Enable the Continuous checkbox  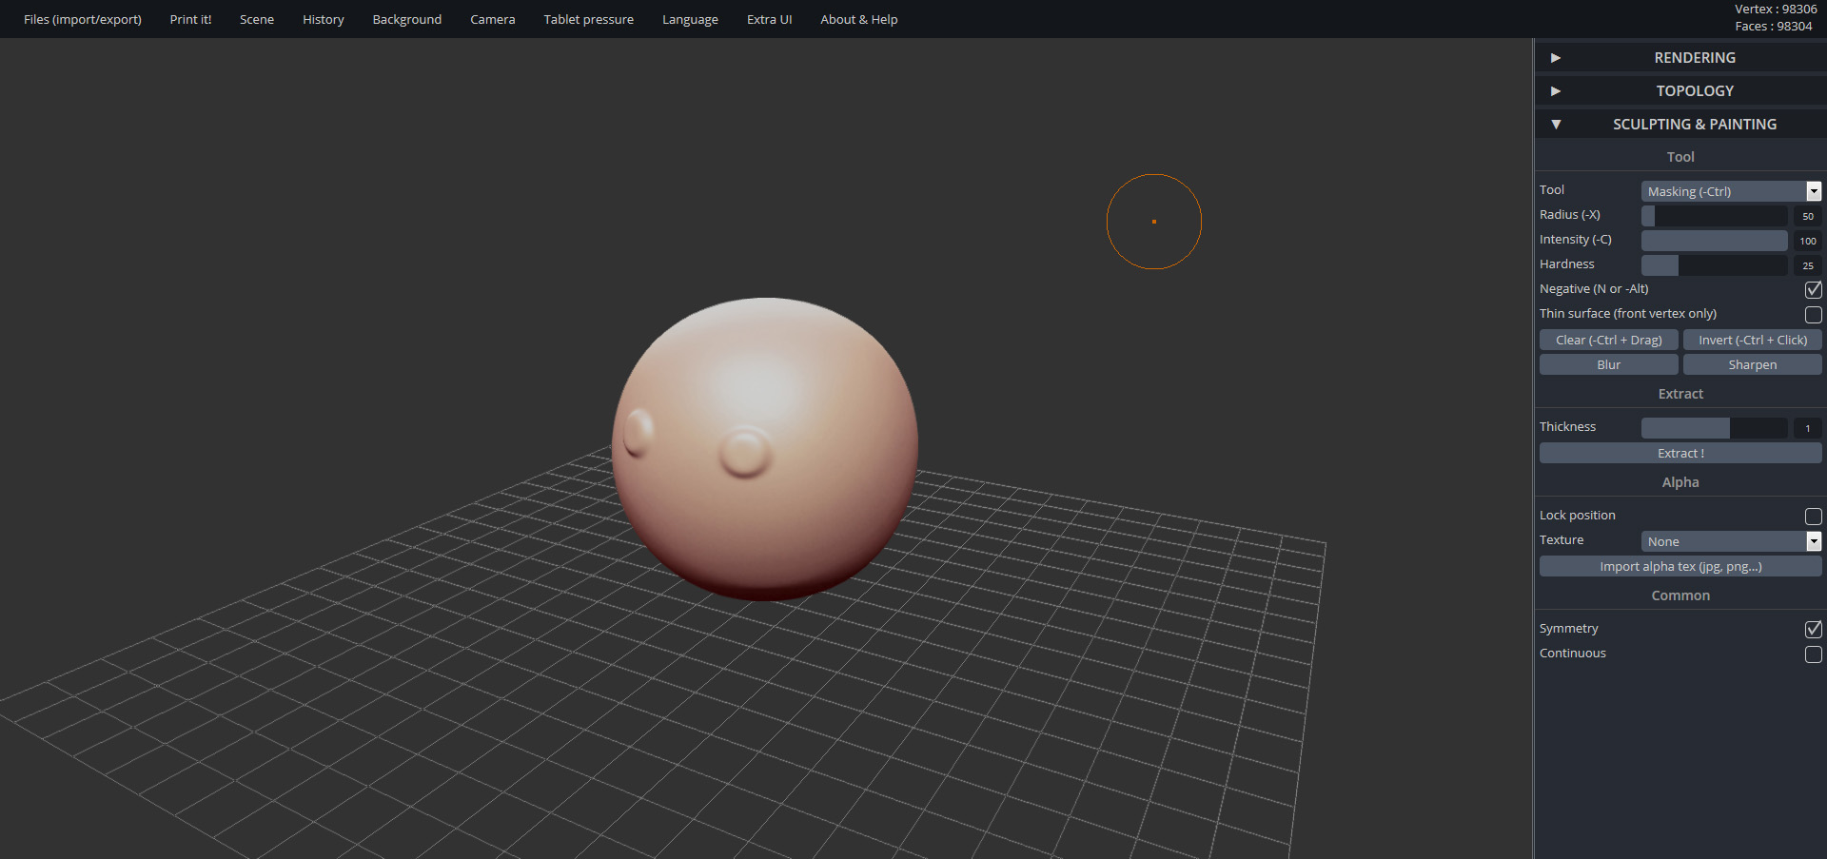click(1813, 654)
